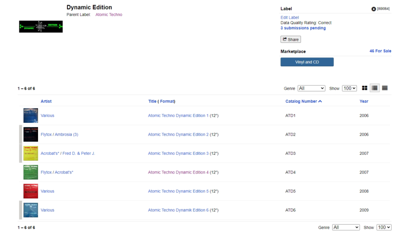Open the bottom Genre dropdown

(x=346, y=227)
